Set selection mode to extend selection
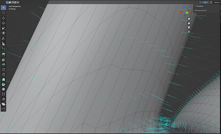The width and height of the screenshot is (221, 134). 10,2
